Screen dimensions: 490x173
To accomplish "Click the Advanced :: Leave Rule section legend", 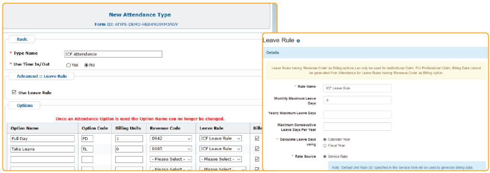I will [x=42, y=76].
